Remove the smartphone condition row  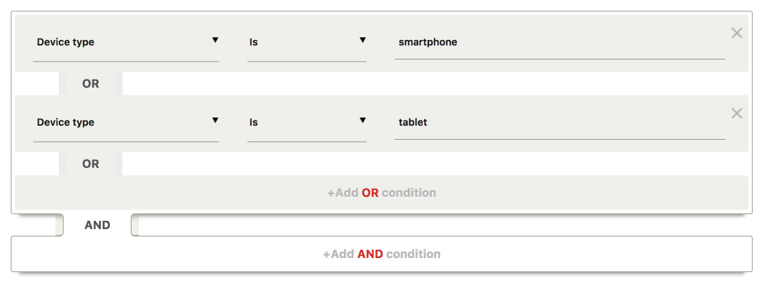pos(736,33)
